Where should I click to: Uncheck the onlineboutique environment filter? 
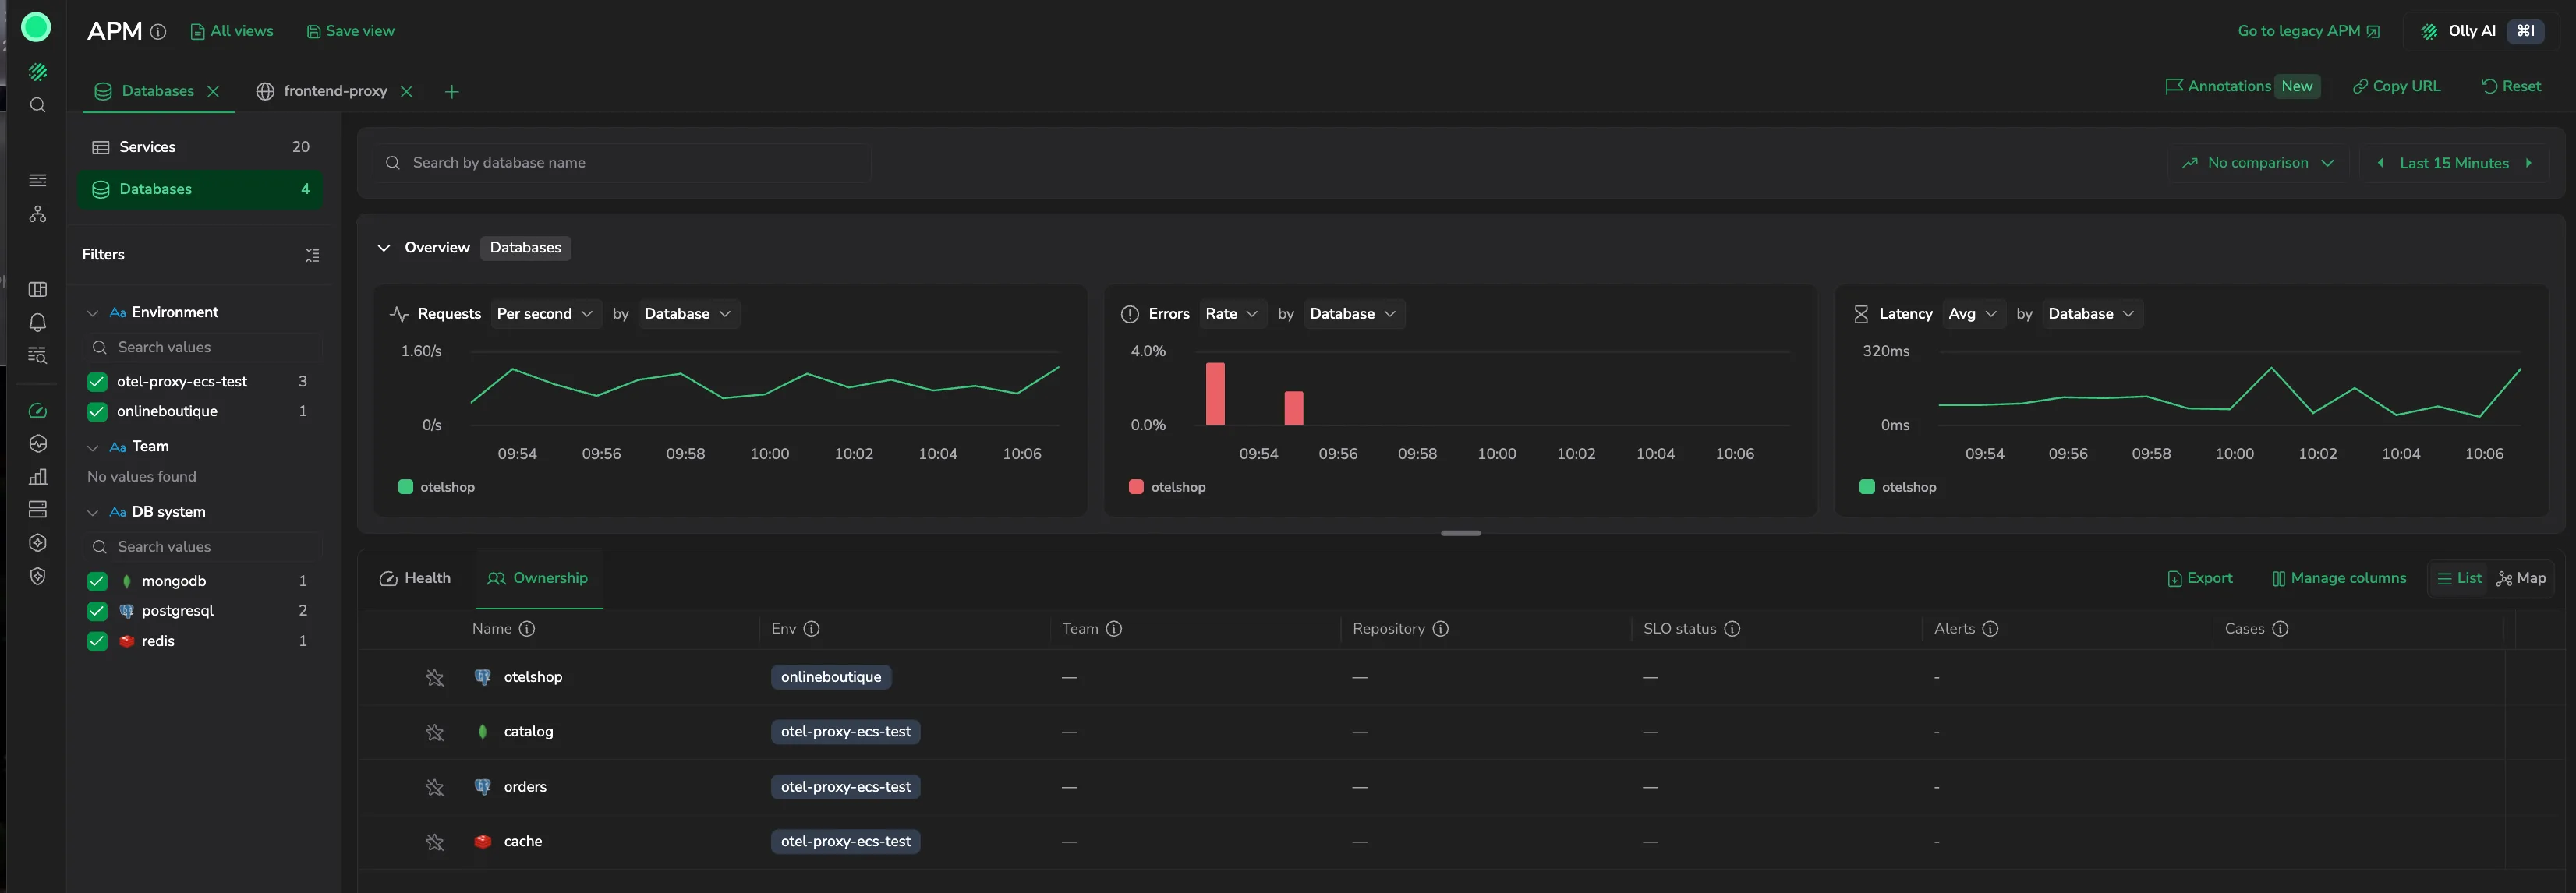pyautogui.click(x=97, y=412)
